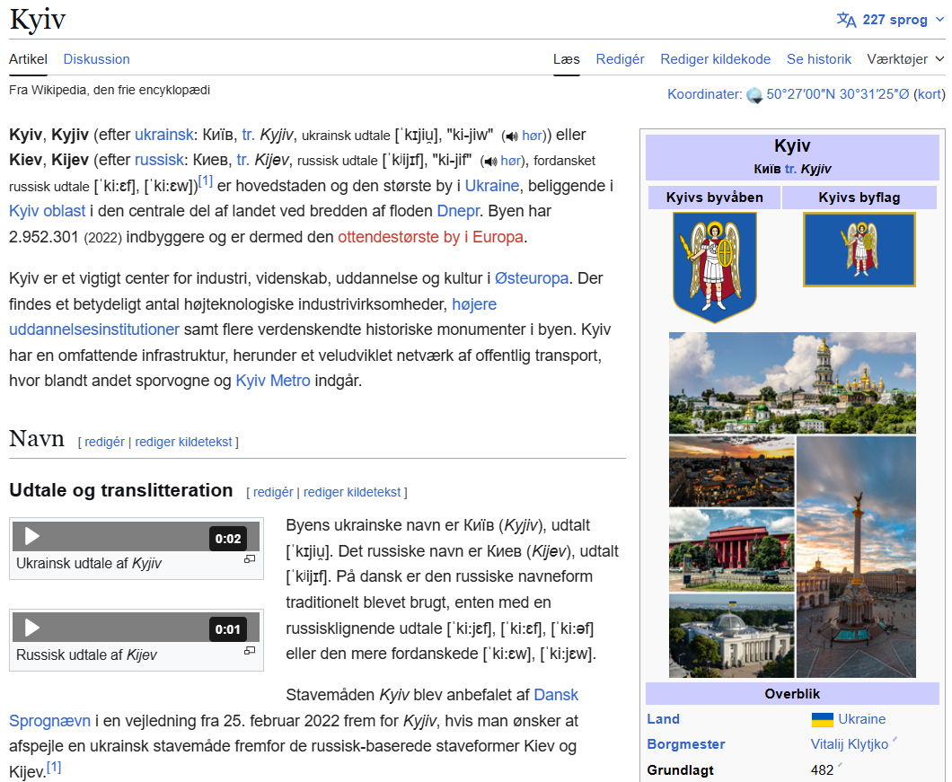Enlarge the Ukrainsk udtale media file icon
Screen dimensions: 952x782
[x=250, y=559]
